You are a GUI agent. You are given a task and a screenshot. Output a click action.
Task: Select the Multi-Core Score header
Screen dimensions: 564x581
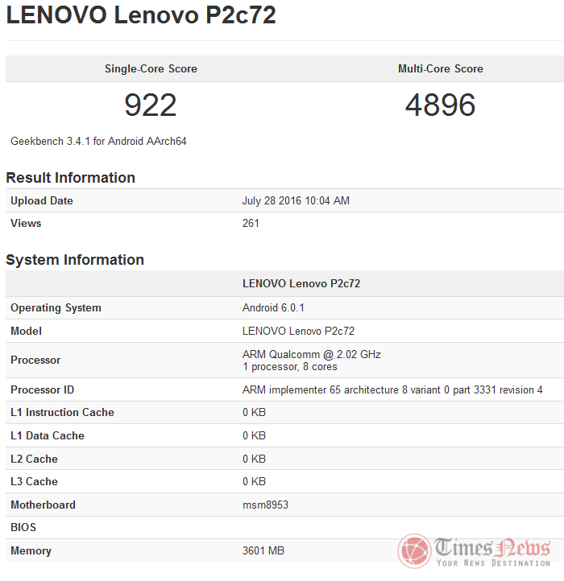tap(441, 68)
